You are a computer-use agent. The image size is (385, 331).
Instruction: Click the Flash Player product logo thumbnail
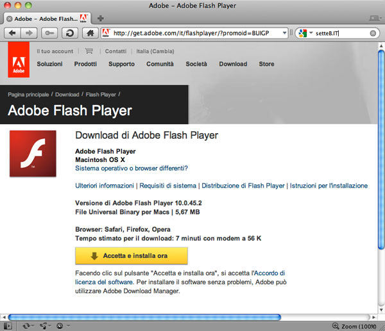(x=33, y=154)
